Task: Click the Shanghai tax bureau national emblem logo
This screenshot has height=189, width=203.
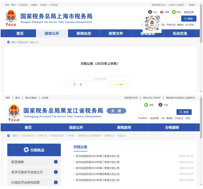Action: click(11, 16)
